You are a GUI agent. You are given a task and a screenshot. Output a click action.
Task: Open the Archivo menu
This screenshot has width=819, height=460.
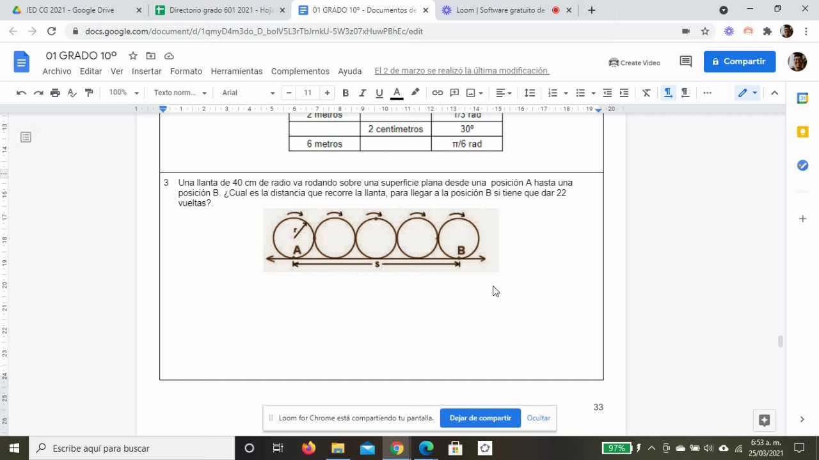(x=57, y=71)
